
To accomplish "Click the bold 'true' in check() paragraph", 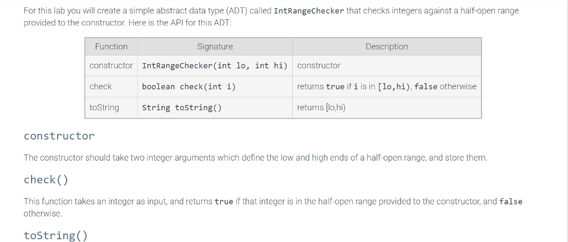I will (224, 202).
